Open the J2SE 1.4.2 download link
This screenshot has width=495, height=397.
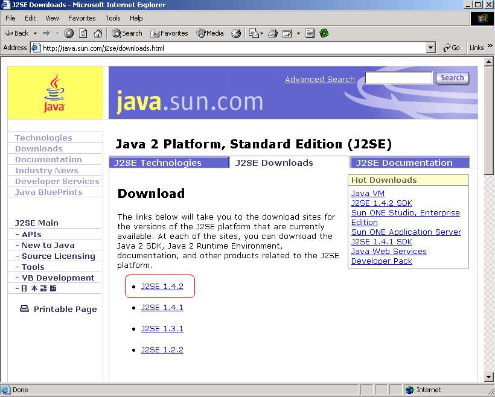tap(162, 286)
